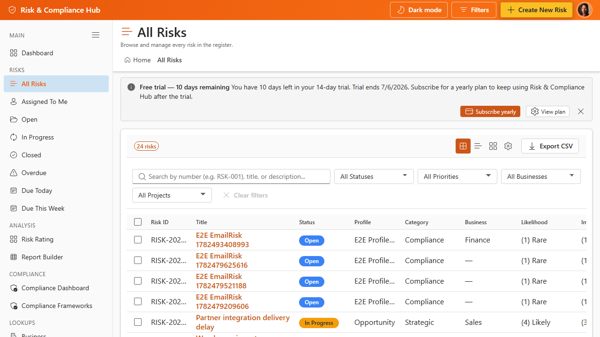The width and height of the screenshot is (600, 337).
Task: Click the shield logo in header
Action: [x=12, y=10]
